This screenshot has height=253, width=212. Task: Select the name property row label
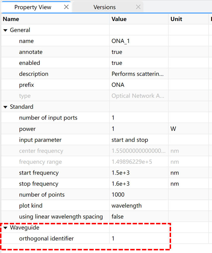click(26, 41)
